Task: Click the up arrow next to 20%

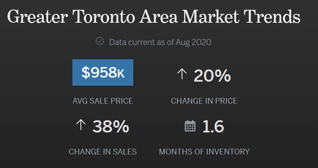Action: coord(182,74)
